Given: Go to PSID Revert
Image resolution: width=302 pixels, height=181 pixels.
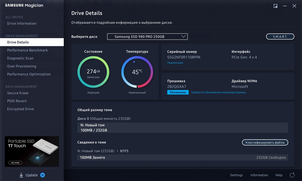Looking at the screenshot, I should coord(17,101).
